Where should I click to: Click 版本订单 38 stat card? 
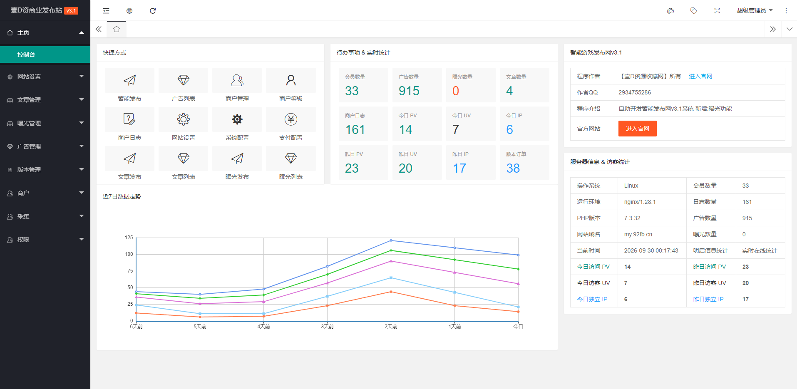tap(524, 162)
